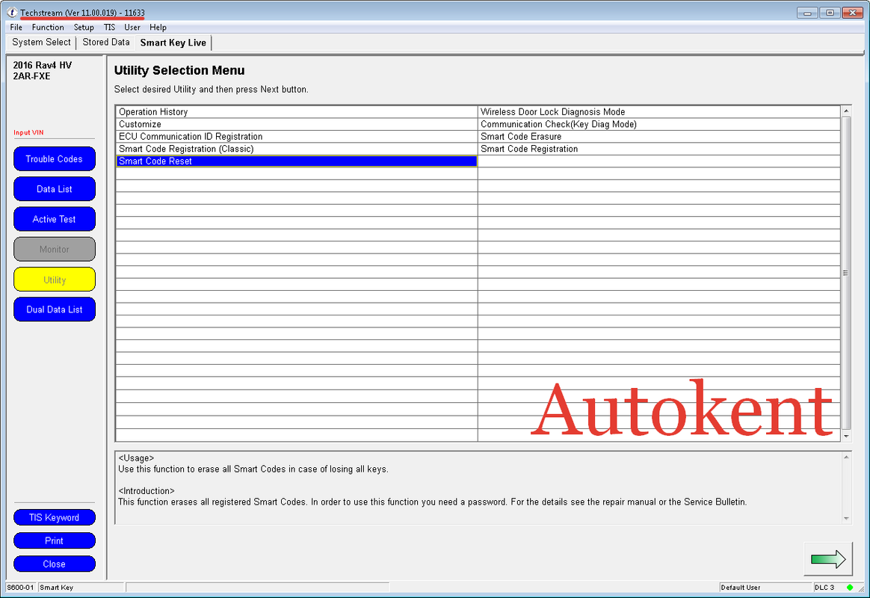Screen dimensions: 870x598
Task: Select the right-column Smart Code Registration
Action: [x=658, y=149]
